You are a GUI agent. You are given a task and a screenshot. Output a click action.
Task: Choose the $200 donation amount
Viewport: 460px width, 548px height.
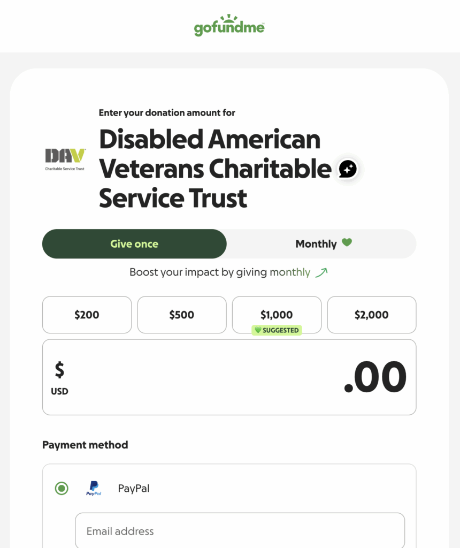point(87,315)
